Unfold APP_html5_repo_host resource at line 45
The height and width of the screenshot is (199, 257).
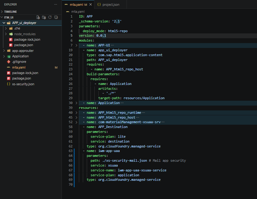[x=76, y=117]
